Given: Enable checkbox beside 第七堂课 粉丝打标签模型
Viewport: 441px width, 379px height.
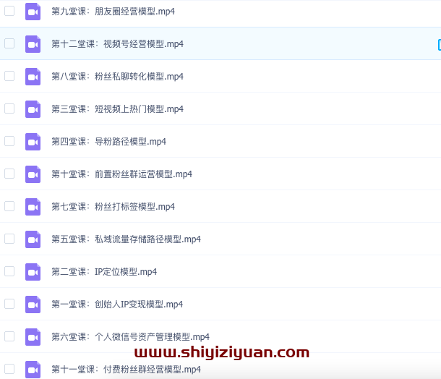Looking at the screenshot, I should 9,206.
